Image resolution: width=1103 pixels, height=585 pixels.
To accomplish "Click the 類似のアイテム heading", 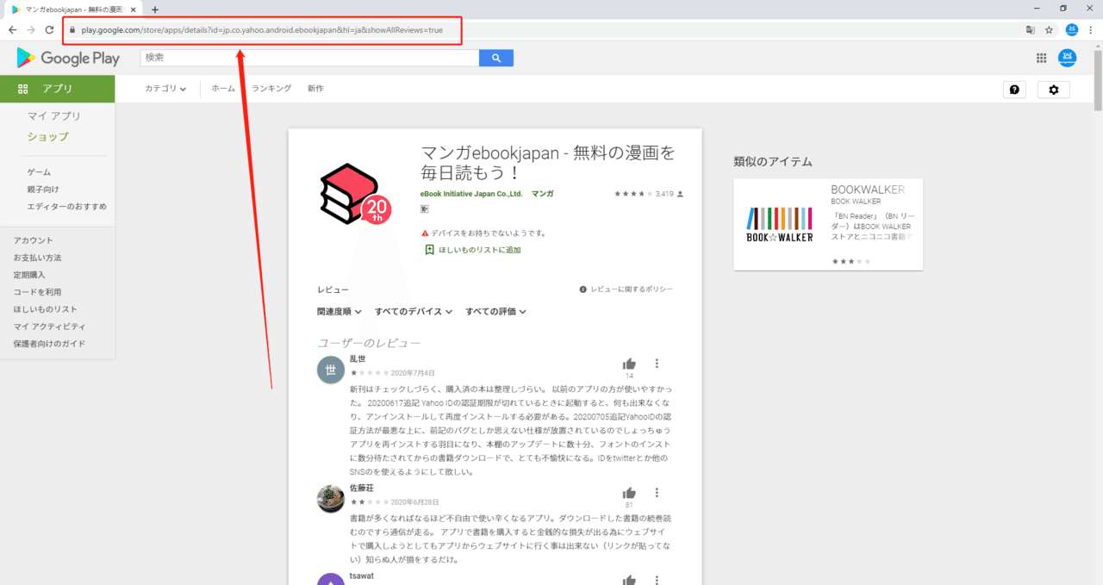I will 773,162.
